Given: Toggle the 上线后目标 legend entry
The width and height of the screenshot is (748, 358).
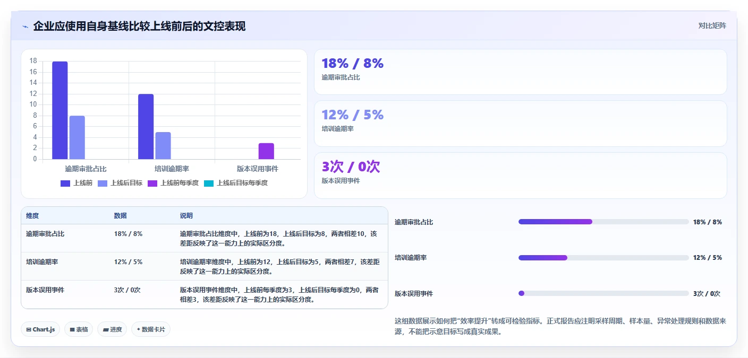Looking at the screenshot, I should [120, 183].
